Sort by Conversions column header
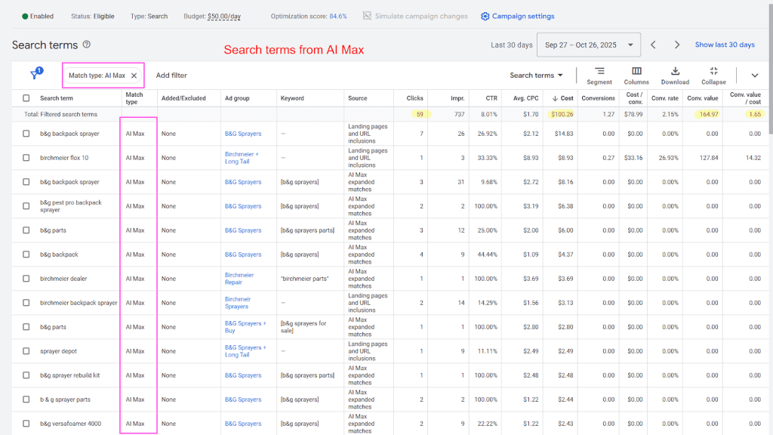Viewport: 773px width, 435px height. [x=598, y=98]
